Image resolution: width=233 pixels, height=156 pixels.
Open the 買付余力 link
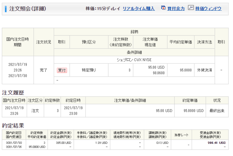click(176, 9)
